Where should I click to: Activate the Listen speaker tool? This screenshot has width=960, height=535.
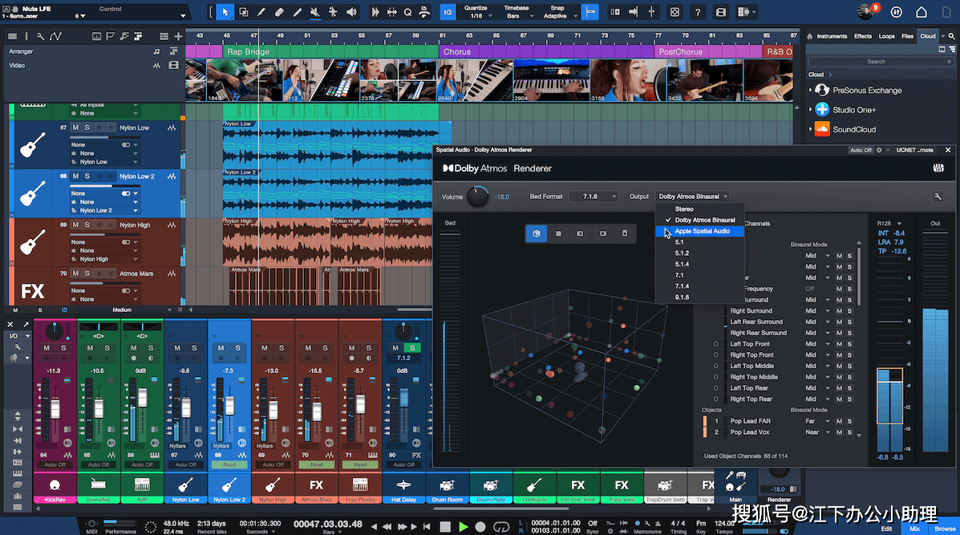click(x=351, y=12)
